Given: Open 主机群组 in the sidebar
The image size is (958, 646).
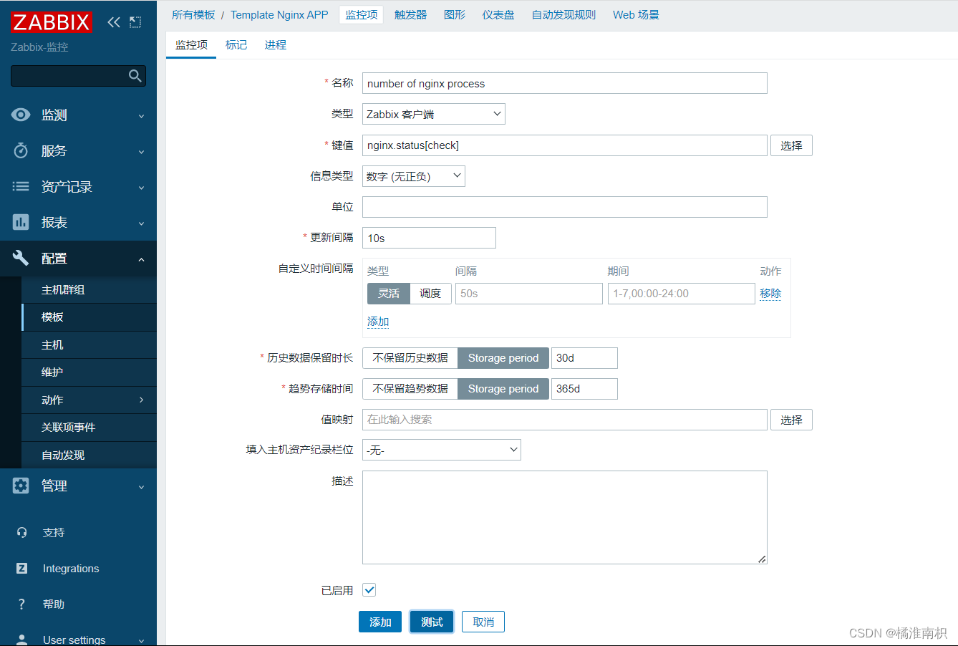Looking at the screenshot, I should pyautogui.click(x=89, y=289).
